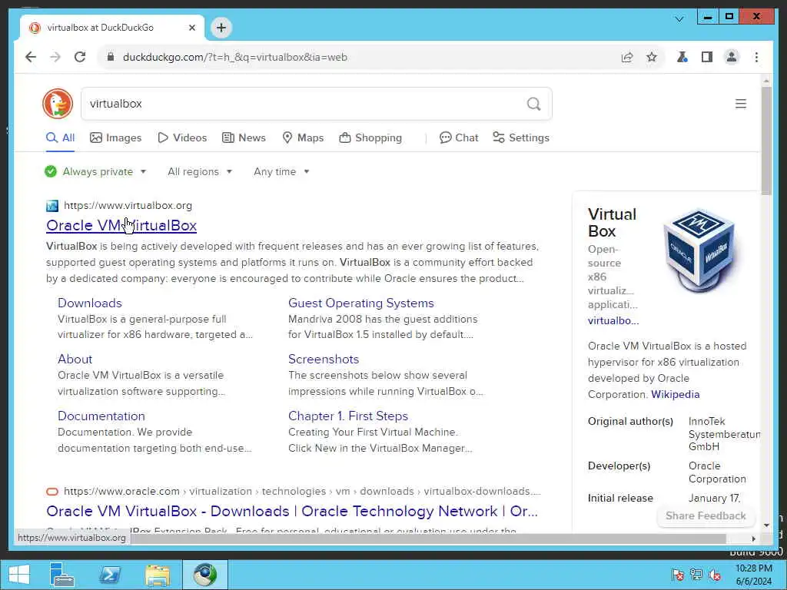This screenshot has width=787, height=590.
Task: Click the horizontal scrollbar right arrow
Action: tap(753, 539)
